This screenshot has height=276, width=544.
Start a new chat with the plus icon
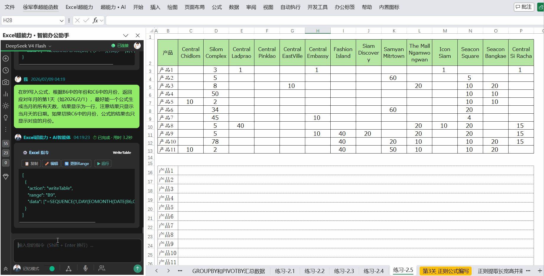(x=6, y=58)
